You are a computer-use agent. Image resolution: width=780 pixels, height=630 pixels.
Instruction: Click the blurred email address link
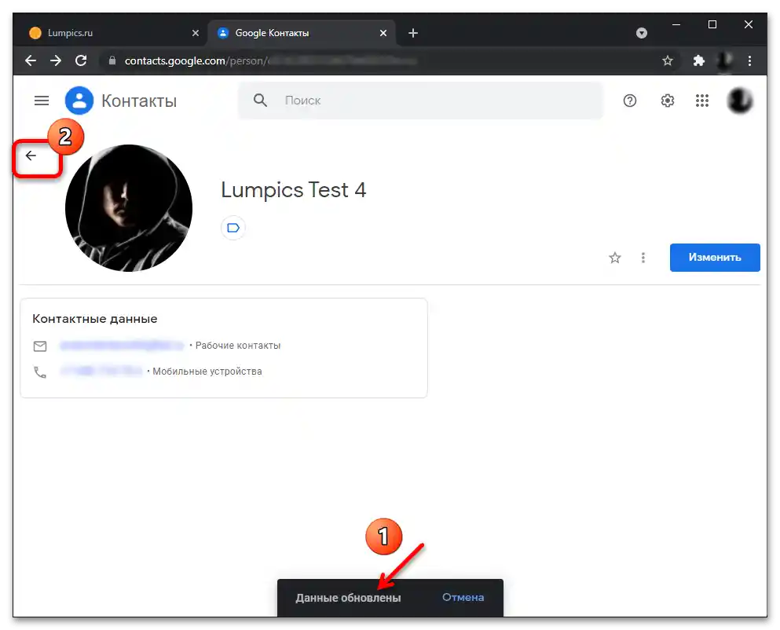click(x=122, y=346)
